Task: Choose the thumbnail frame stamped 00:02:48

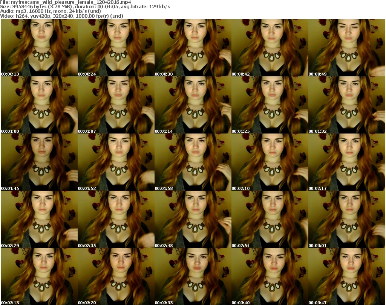Action: tap(193, 219)
